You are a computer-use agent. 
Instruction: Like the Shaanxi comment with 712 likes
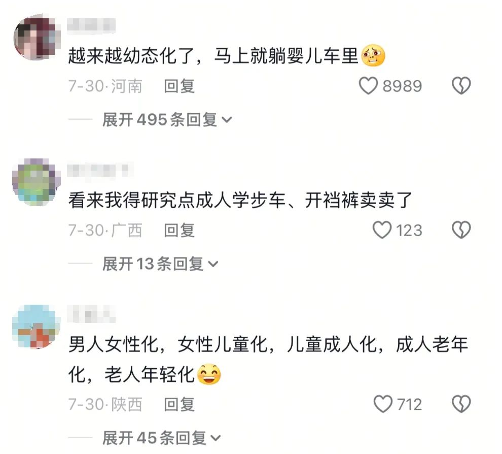[383, 404]
